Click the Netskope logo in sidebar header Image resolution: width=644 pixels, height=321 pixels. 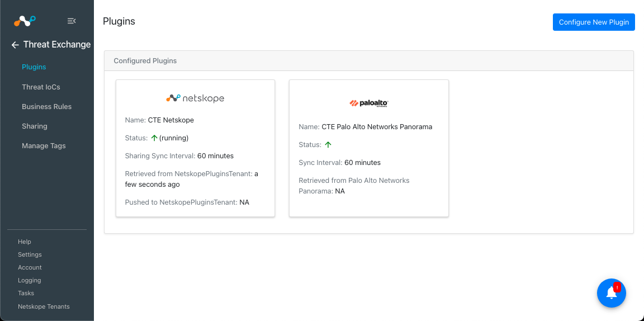(25, 21)
